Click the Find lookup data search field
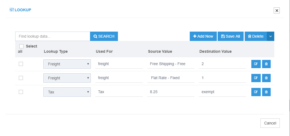 [x=52, y=36]
